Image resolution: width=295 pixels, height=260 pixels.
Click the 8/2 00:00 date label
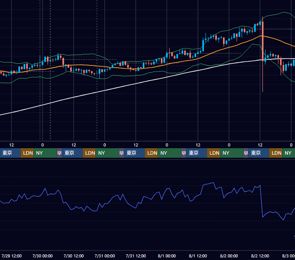[x=229, y=256]
